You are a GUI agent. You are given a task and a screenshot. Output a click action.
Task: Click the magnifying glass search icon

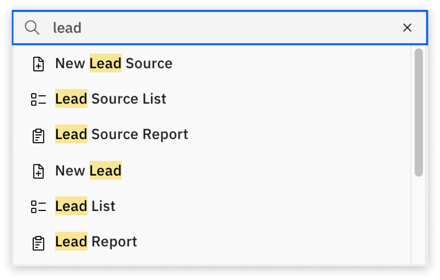click(32, 28)
